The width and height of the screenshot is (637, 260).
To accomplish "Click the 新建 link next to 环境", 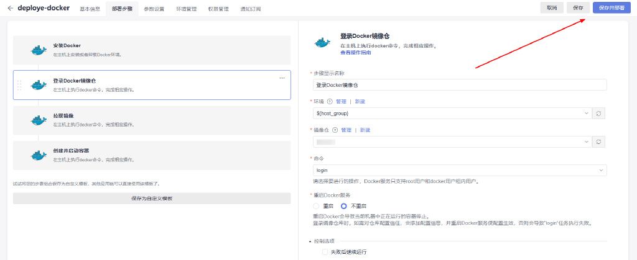I will 360,102.
